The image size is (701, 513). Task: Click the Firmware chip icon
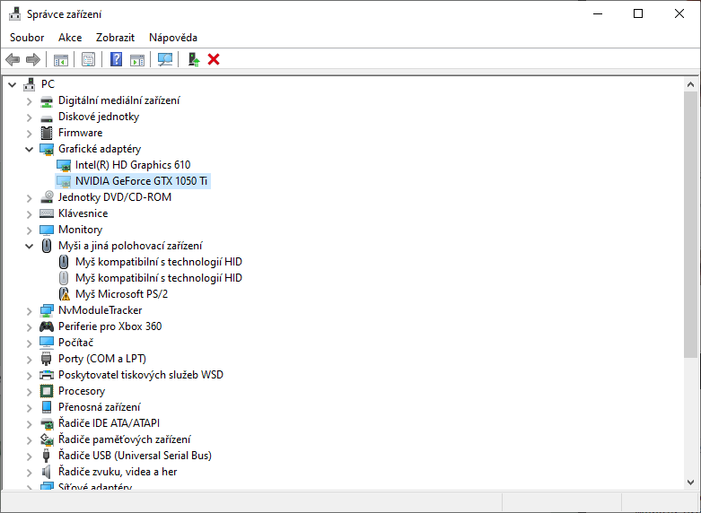click(47, 133)
